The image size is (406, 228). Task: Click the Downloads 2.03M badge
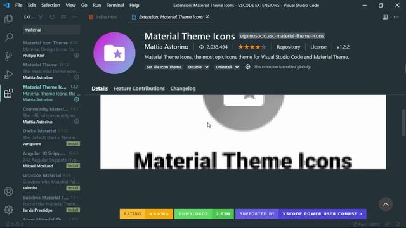click(204, 214)
